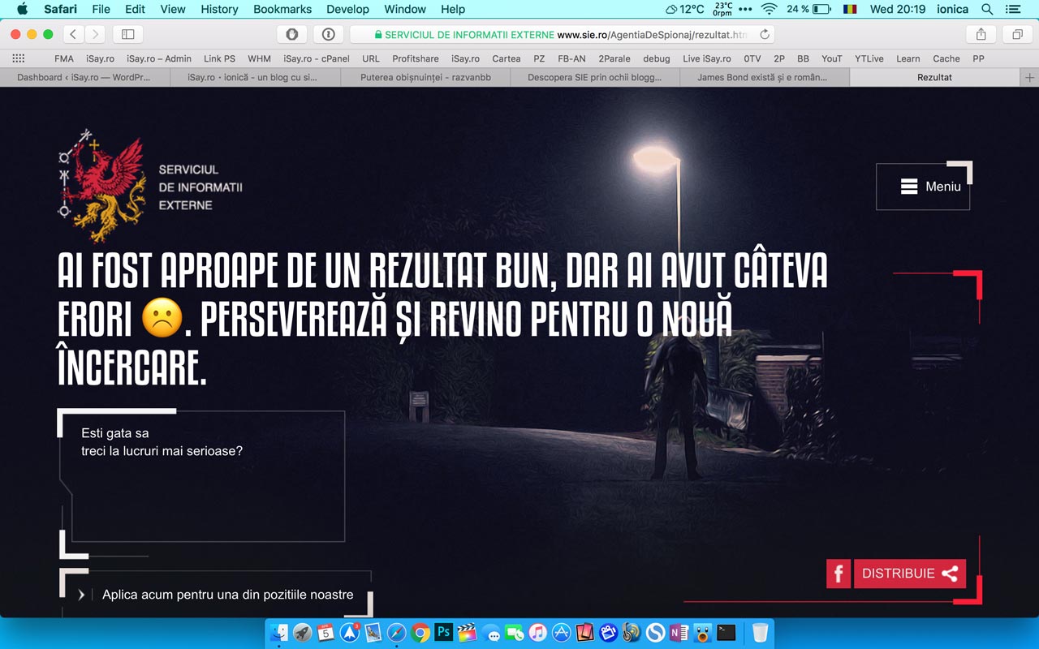
Task: Switch to the Puterea obișnuinței - razvanbb tab
Action: 425,77
